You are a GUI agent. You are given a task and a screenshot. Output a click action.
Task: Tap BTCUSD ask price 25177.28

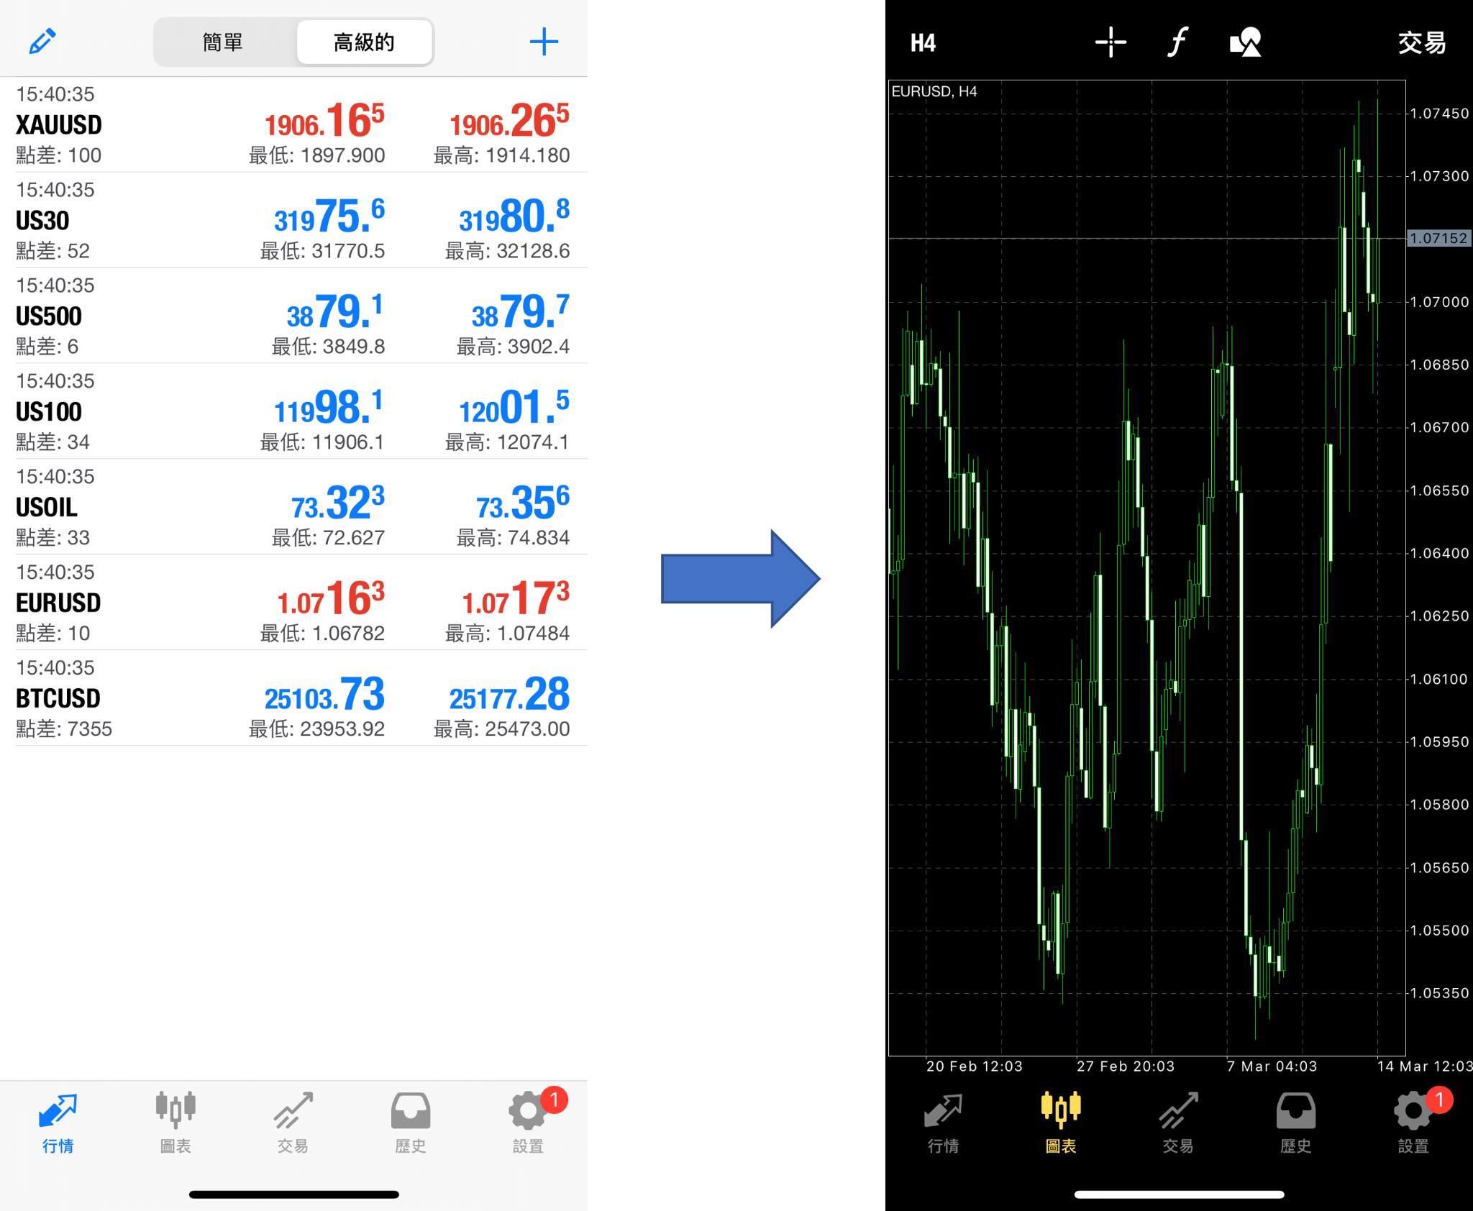509,694
